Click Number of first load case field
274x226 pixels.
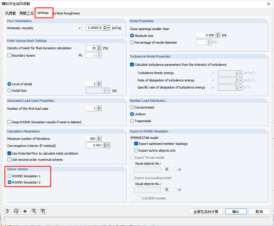91,108
